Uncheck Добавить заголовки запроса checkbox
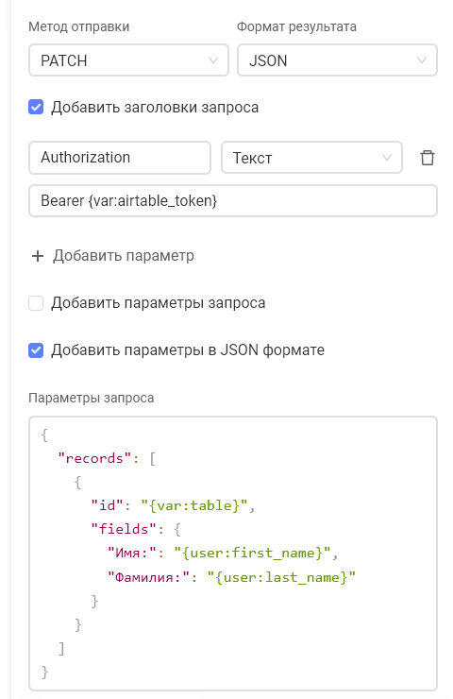 [36, 108]
